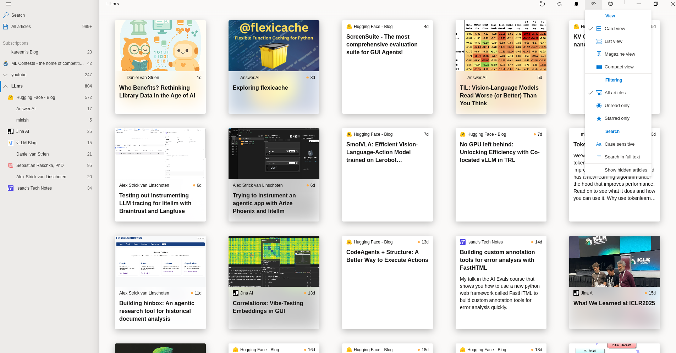Image resolution: width=676 pixels, height=353 pixels.
Task: Expand the youtube folder chevron
Action: click(5, 75)
